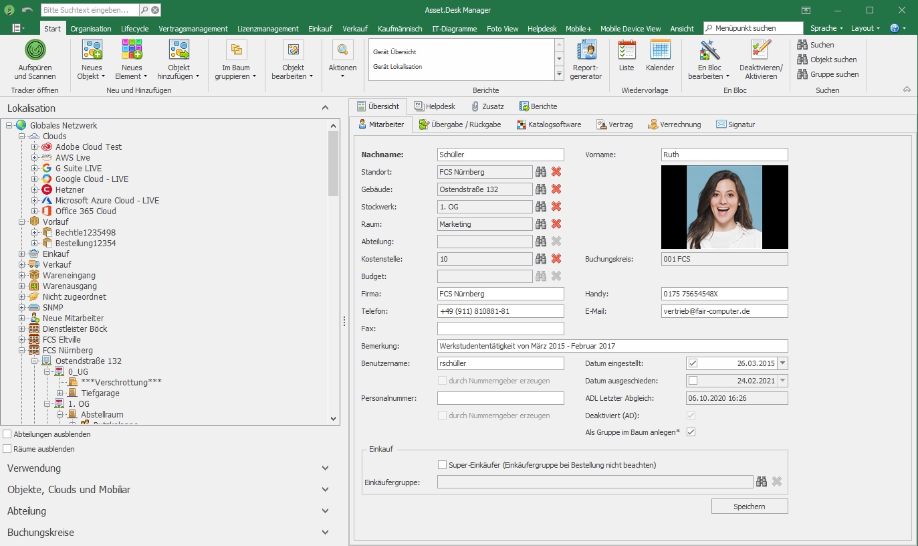Click binoculars search next to Standort
The image size is (918, 546).
[541, 172]
